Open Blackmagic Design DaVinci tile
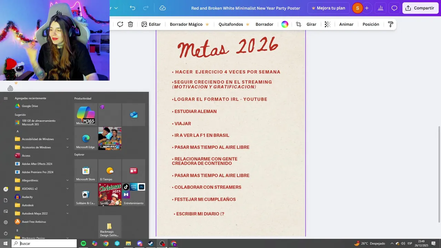The width and height of the screenshot is (441, 248). [x=110, y=227]
